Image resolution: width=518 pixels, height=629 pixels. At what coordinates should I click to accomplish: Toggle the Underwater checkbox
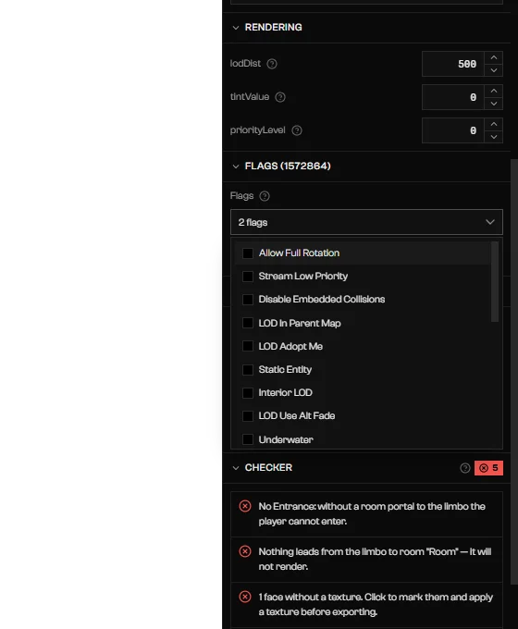pos(248,439)
